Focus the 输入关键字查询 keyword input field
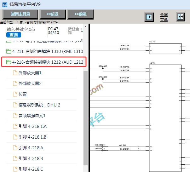 tap(21, 29)
